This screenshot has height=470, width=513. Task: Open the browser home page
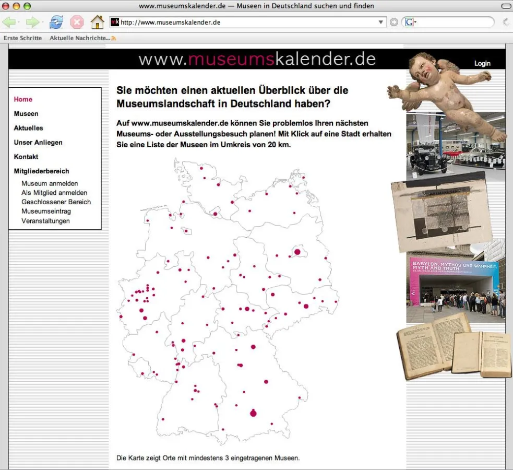(x=98, y=22)
